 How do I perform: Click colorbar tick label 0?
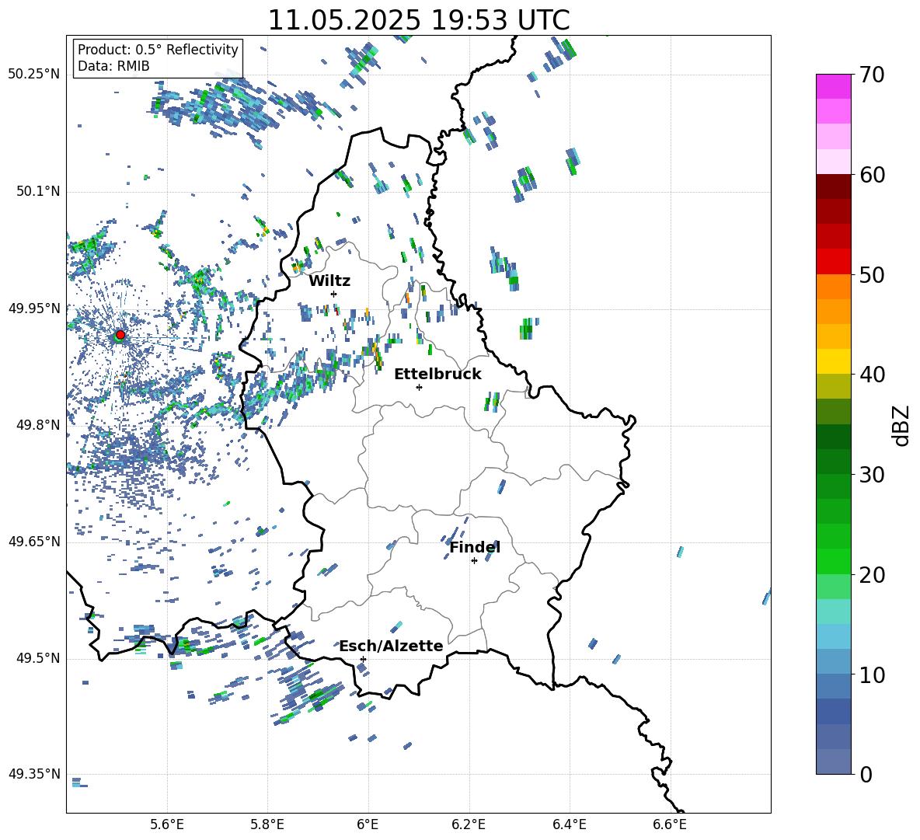point(866,774)
